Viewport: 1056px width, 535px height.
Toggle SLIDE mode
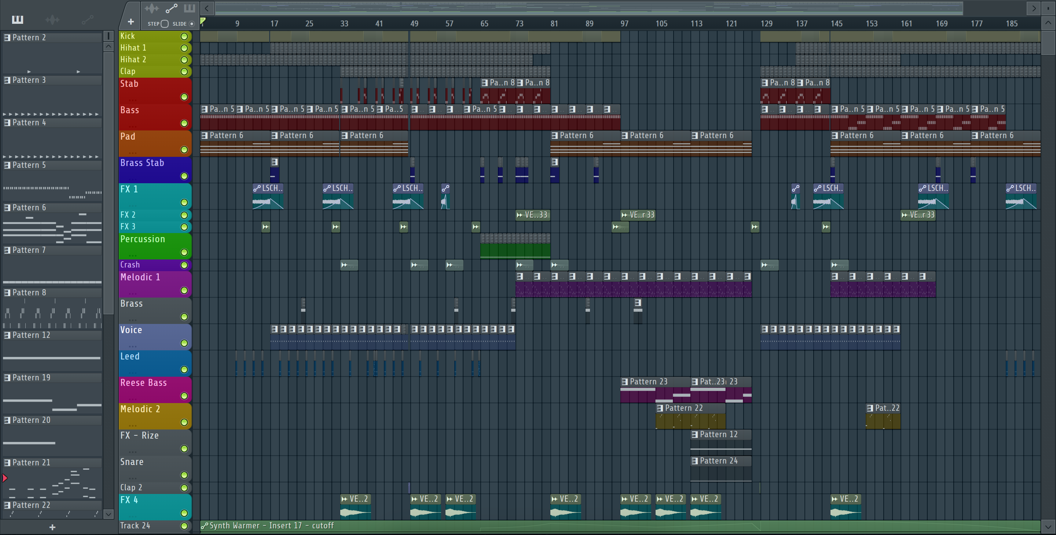tap(191, 24)
